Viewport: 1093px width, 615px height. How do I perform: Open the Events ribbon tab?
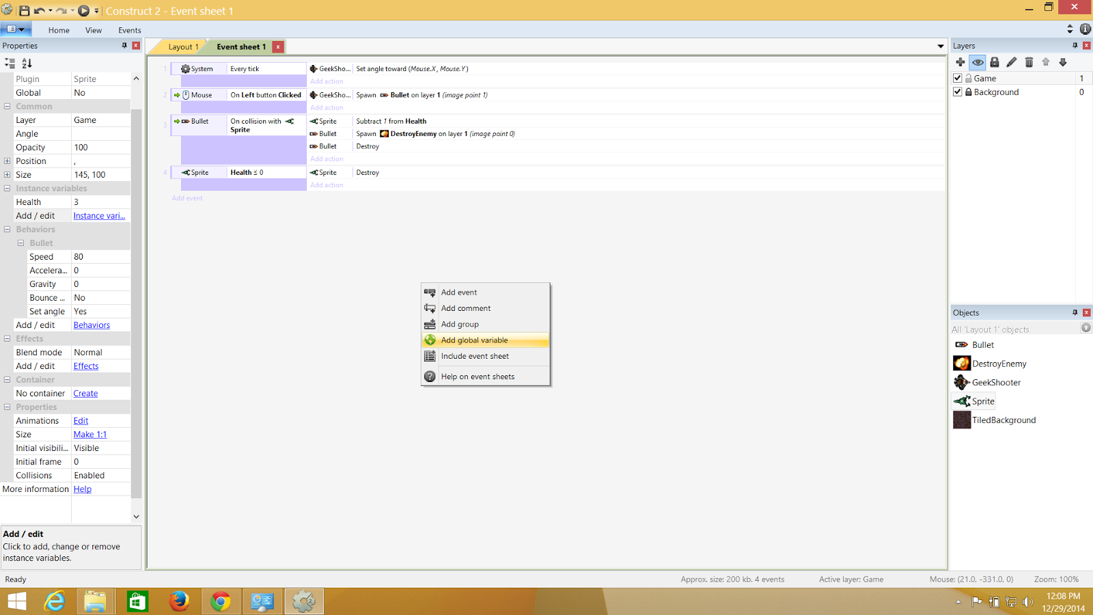tap(129, 30)
